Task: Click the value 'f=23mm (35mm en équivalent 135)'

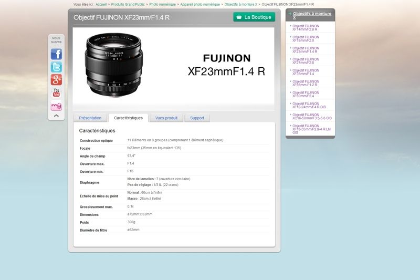Action: 154,148
